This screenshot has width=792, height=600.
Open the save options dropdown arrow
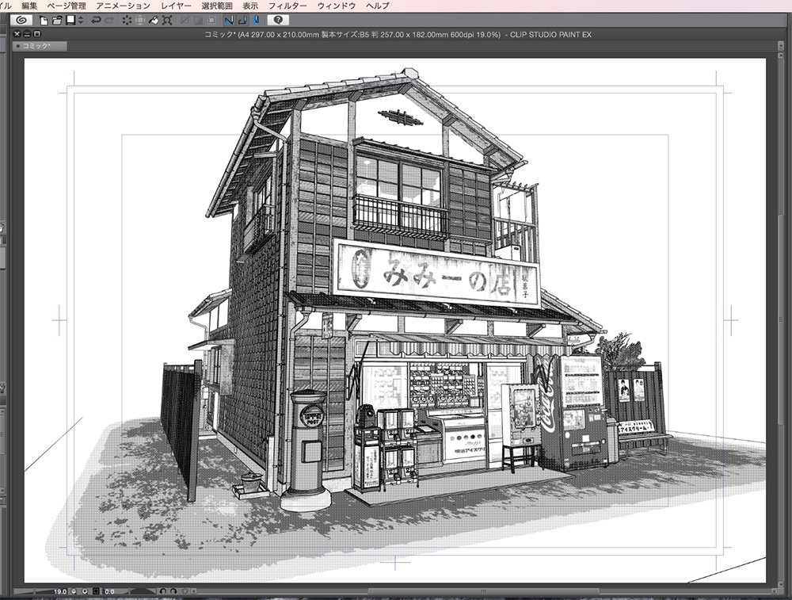pos(79,21)
